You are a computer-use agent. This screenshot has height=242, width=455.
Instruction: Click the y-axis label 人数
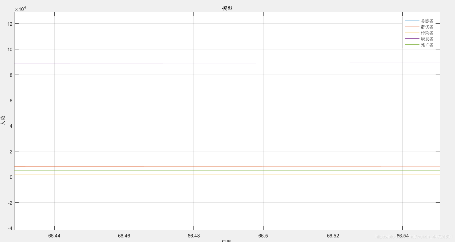coord(3,120)
